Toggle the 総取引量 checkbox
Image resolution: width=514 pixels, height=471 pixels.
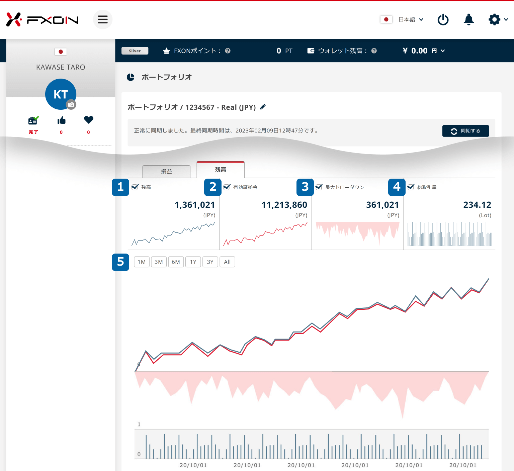click(x=411, y=187)
